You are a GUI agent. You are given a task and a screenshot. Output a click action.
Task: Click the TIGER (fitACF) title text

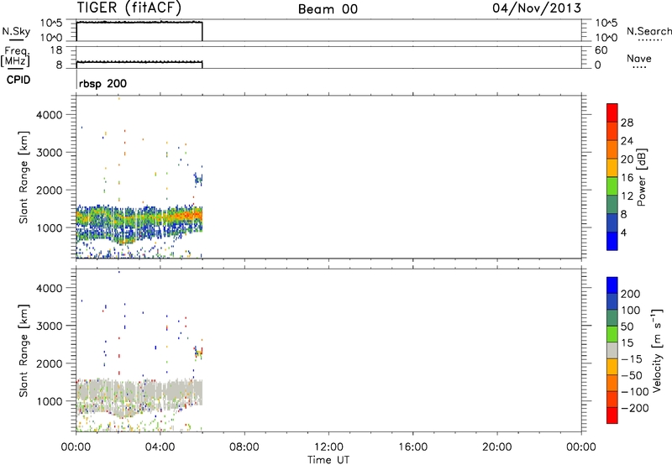129,8
